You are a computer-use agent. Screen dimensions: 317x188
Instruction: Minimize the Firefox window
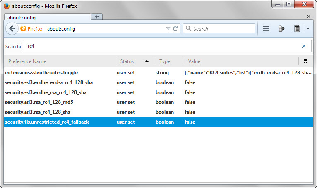tap(278, 5)
